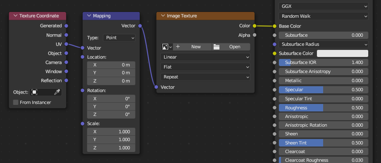
Task: Click Mapping node Vector output socket
Action: click(140, 26)
